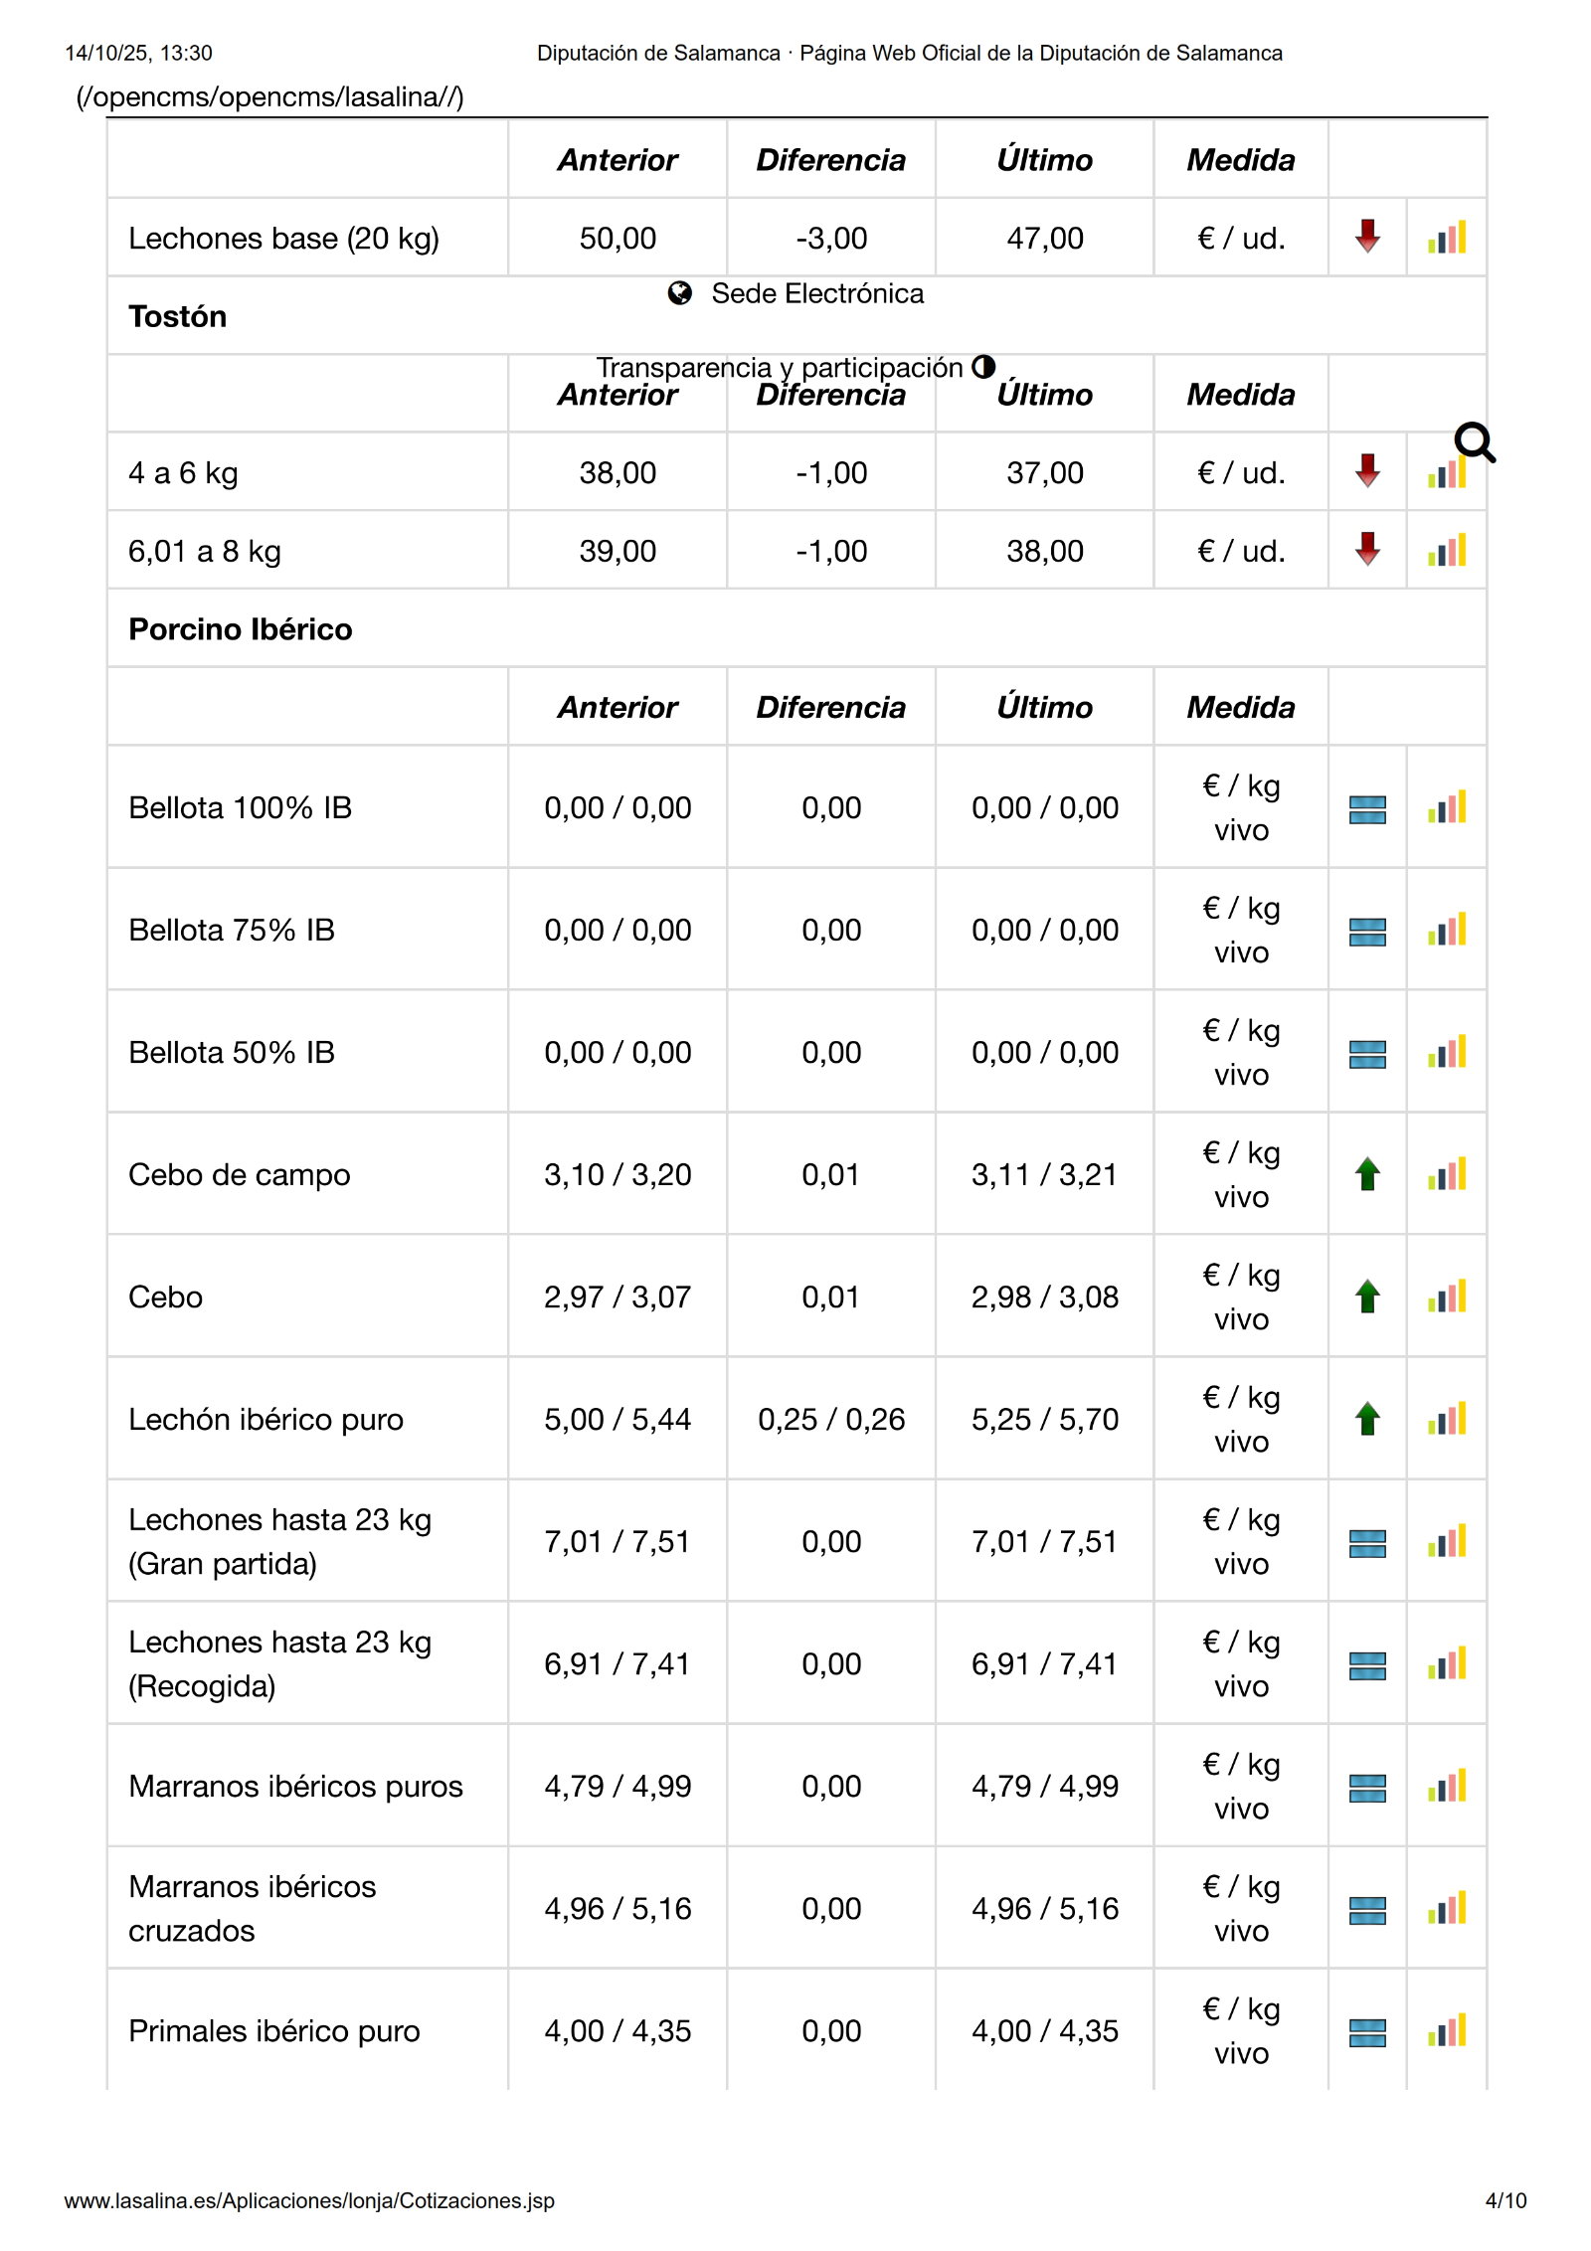This screenshot has width=1591, height=2251.
Task: Open Transparencia y participación link
Action: [780, 367]
